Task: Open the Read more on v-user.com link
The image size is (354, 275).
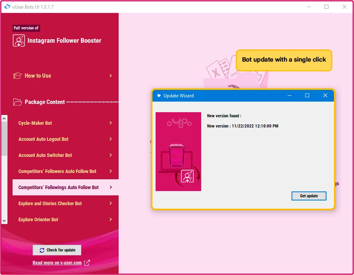Action: click(x=57, y=262)
